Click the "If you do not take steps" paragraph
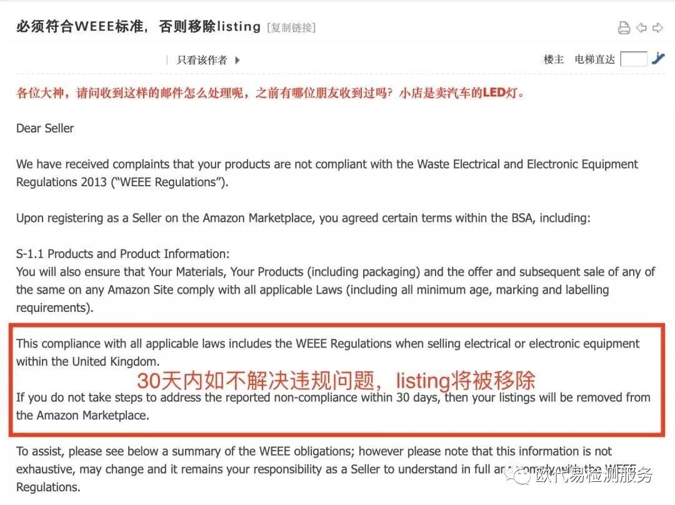Viewport: 675px width, 505px height. click(333, 406)
